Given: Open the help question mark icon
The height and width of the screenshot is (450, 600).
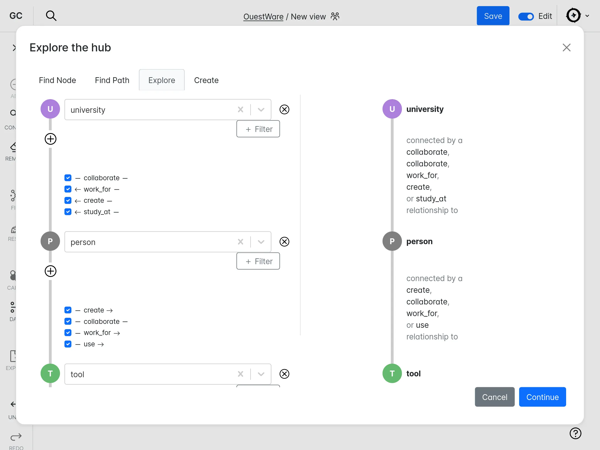Looking at the screenshot, I should pyautogui.click(x=575, y=433).
